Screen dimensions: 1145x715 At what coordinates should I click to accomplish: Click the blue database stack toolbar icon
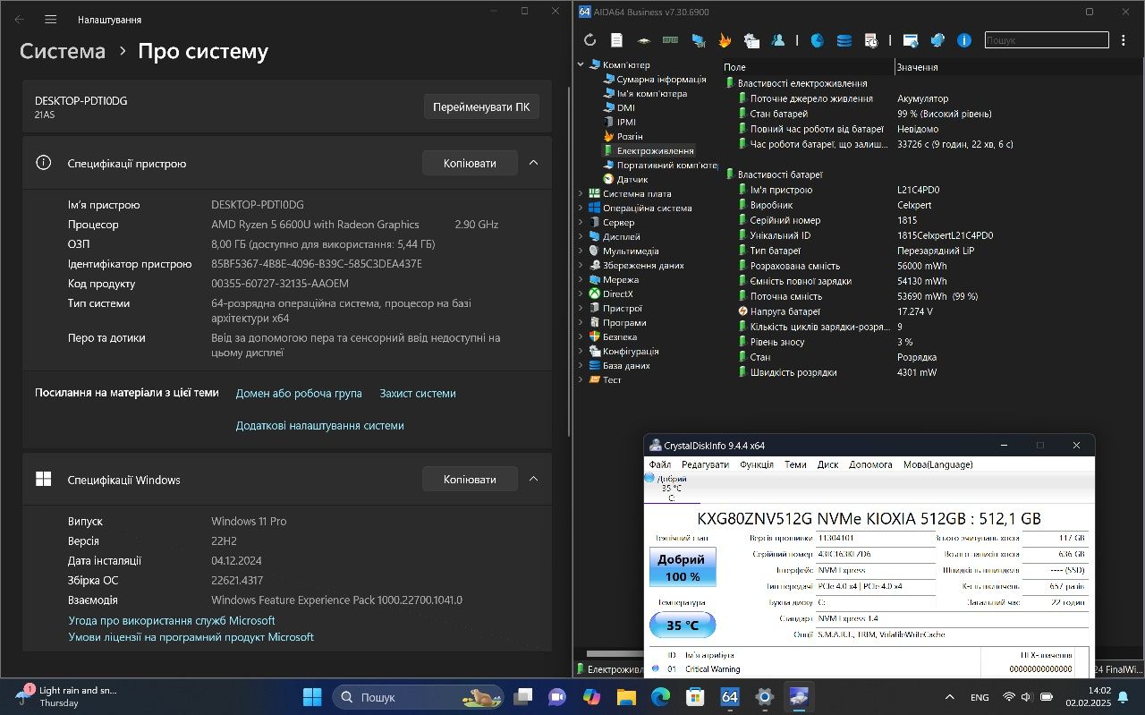[x=844, y=40]
